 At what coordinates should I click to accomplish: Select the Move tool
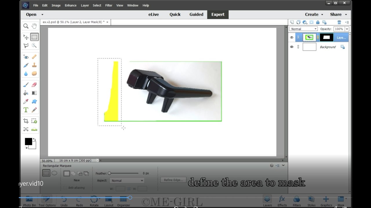[26, 37]
